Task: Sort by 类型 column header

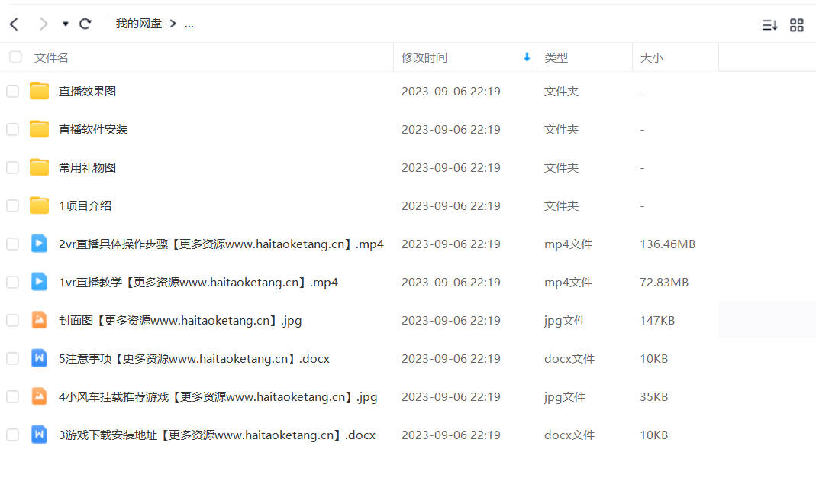Action: pyautogui.click(x=556, y=58)
